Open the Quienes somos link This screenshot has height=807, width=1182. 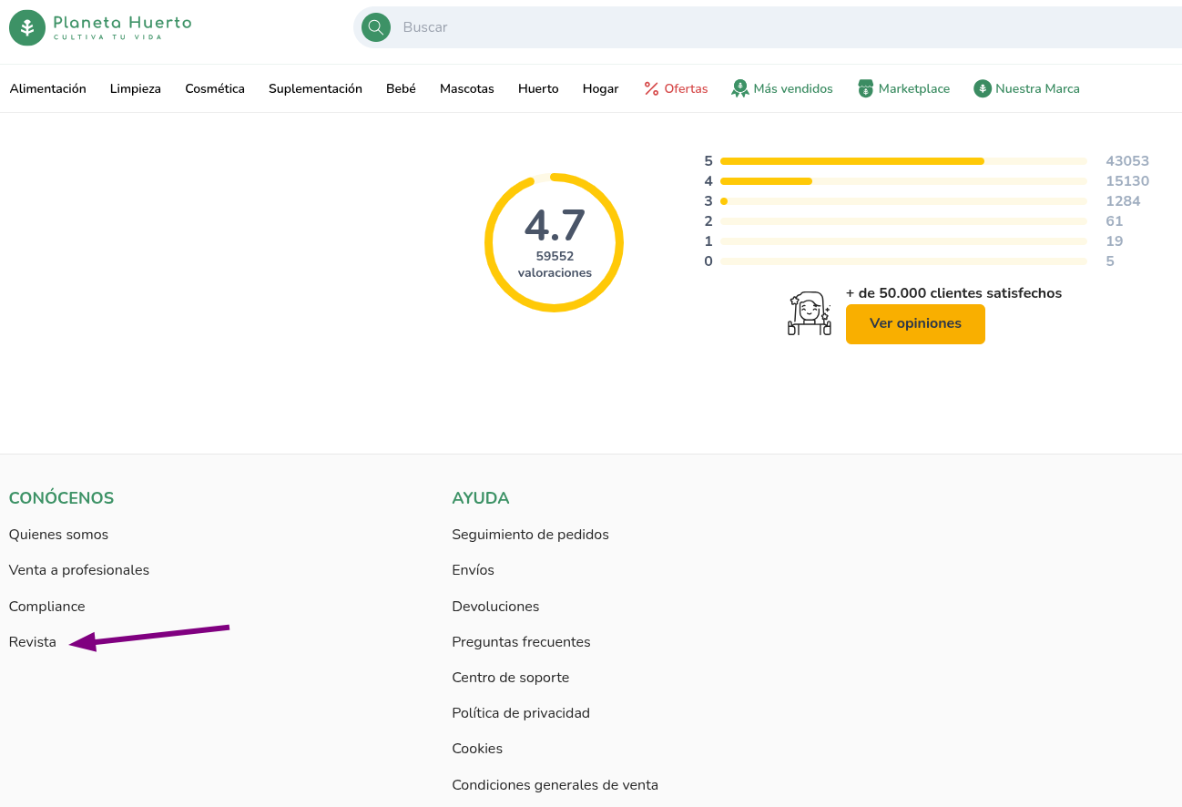tap(58, 535)
